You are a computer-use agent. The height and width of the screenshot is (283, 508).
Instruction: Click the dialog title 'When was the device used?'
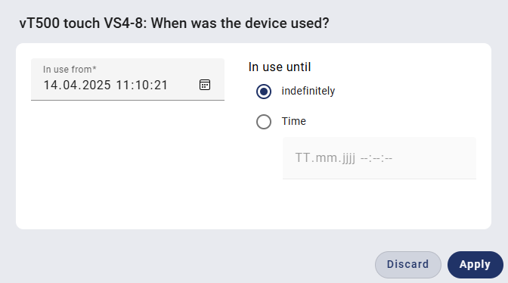coord(240,23)
